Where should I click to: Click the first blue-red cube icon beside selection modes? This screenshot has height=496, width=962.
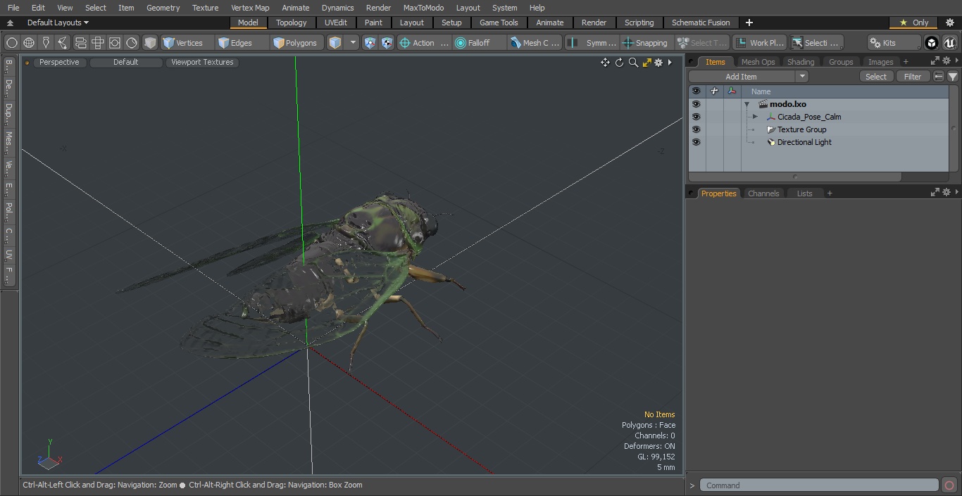point(370,43)
